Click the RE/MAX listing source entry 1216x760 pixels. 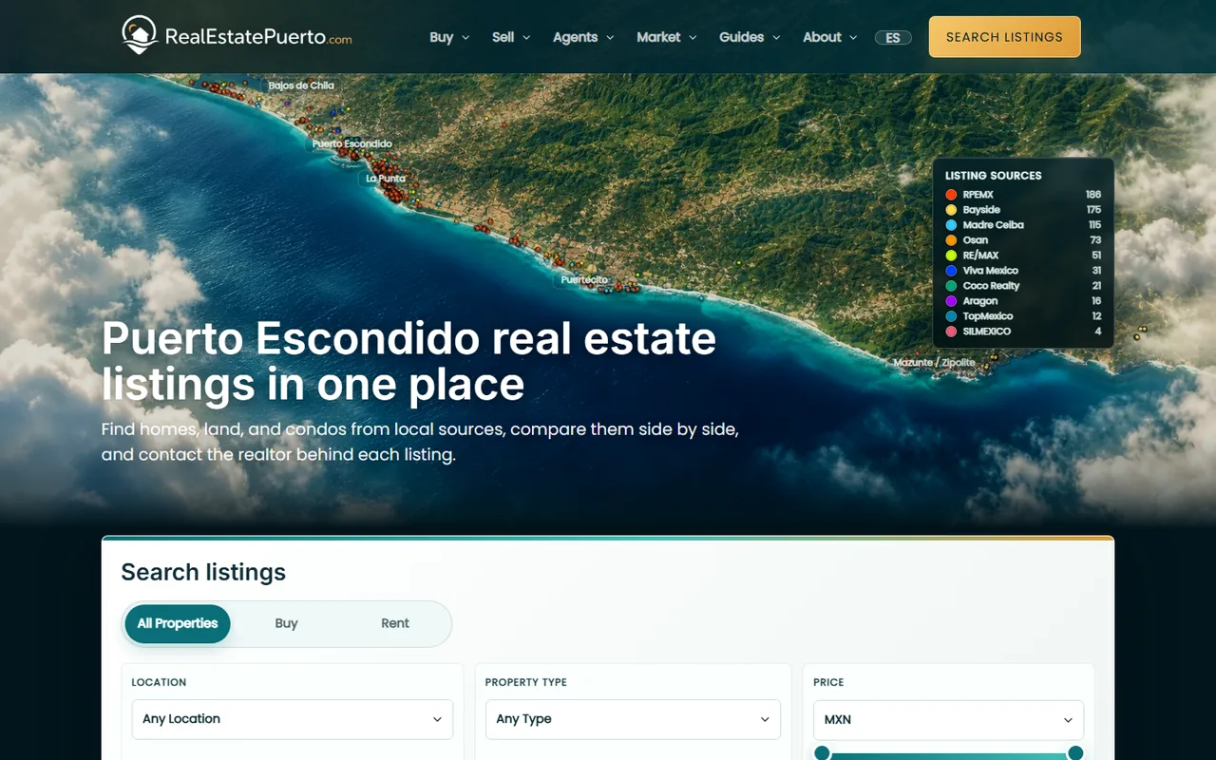coord(1023,256)
